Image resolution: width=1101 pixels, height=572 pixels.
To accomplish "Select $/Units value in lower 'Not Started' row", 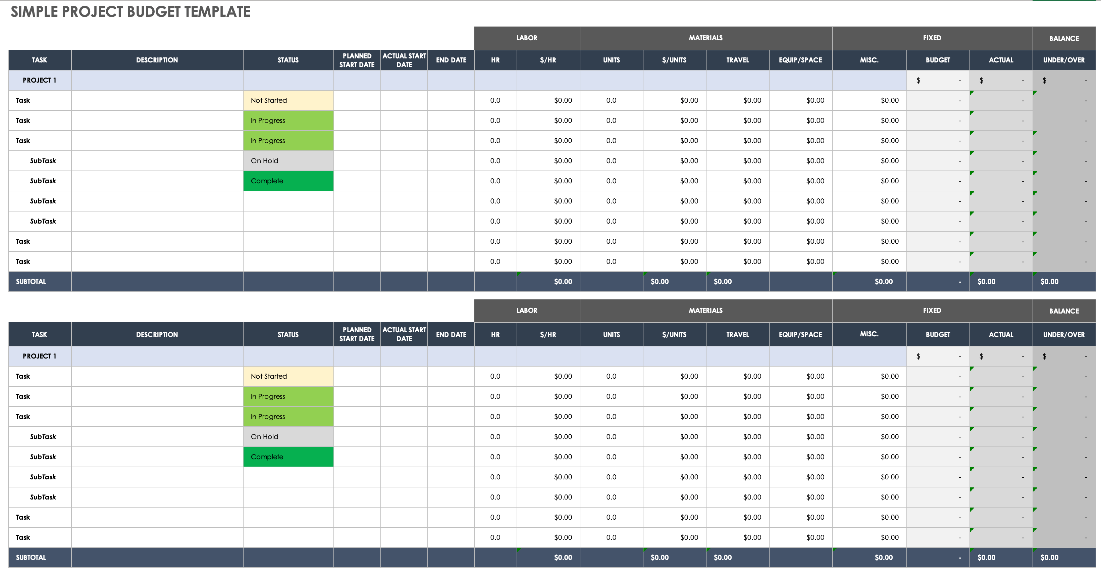I will coord(674,377).
